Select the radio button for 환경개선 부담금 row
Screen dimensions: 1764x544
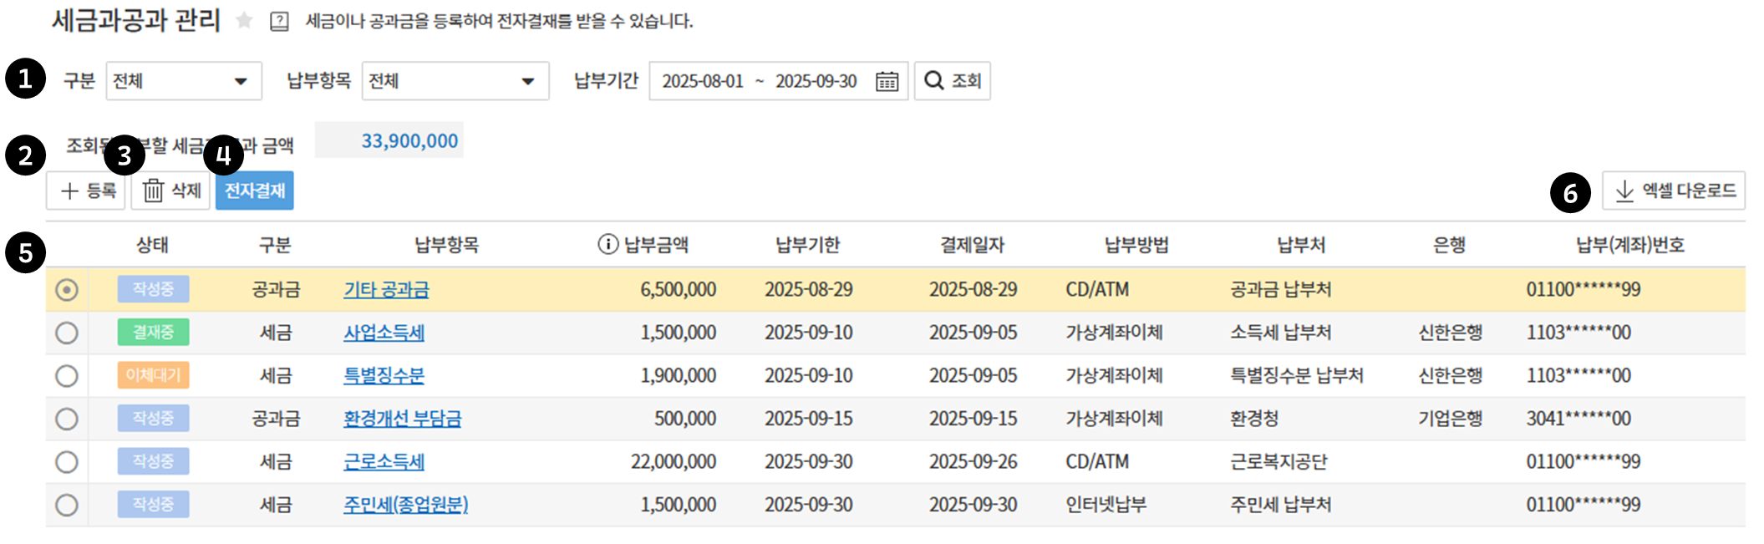click(67, 419)
